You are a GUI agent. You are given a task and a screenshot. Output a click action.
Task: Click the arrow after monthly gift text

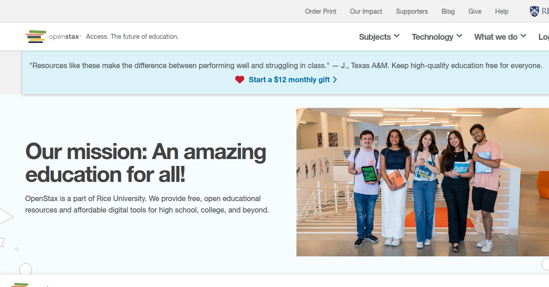point(335,80)
